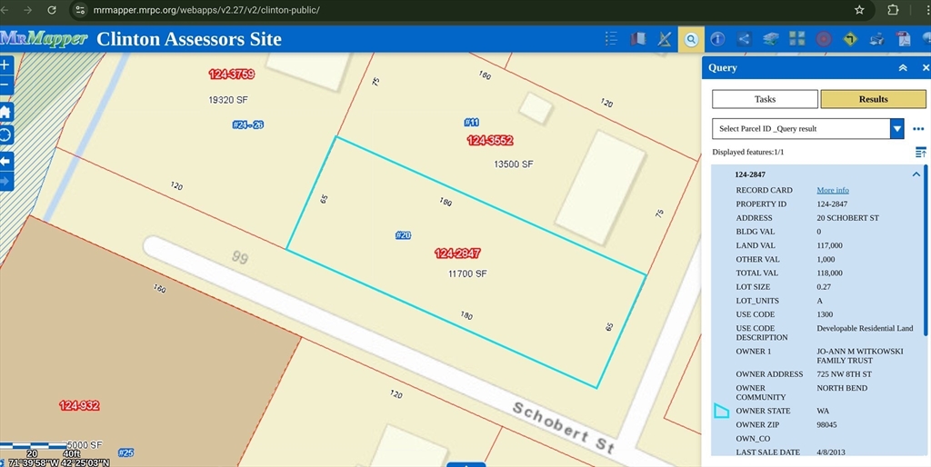Go to previous map extent arrow
931x467 pixels.
(6, 161)
